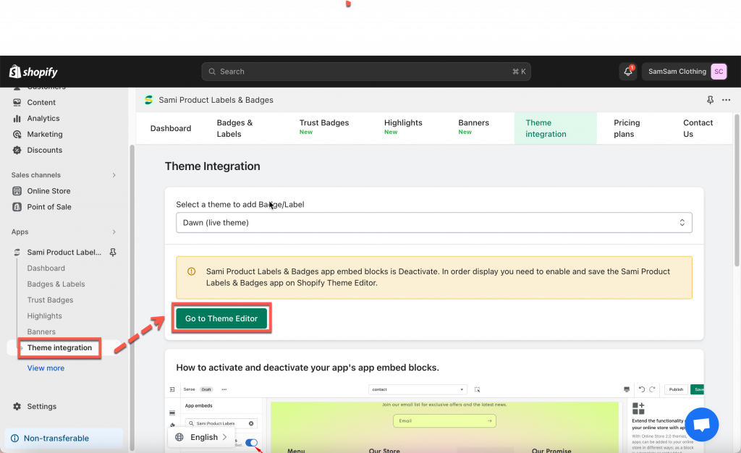Screen dimensions: 741x453
Task: Click the Non-transferable info icon
Action: point(14,439)
